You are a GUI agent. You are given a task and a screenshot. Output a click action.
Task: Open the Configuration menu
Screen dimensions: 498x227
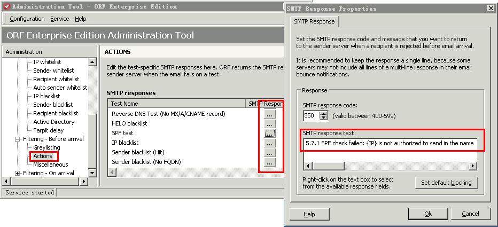pos(27,19)
